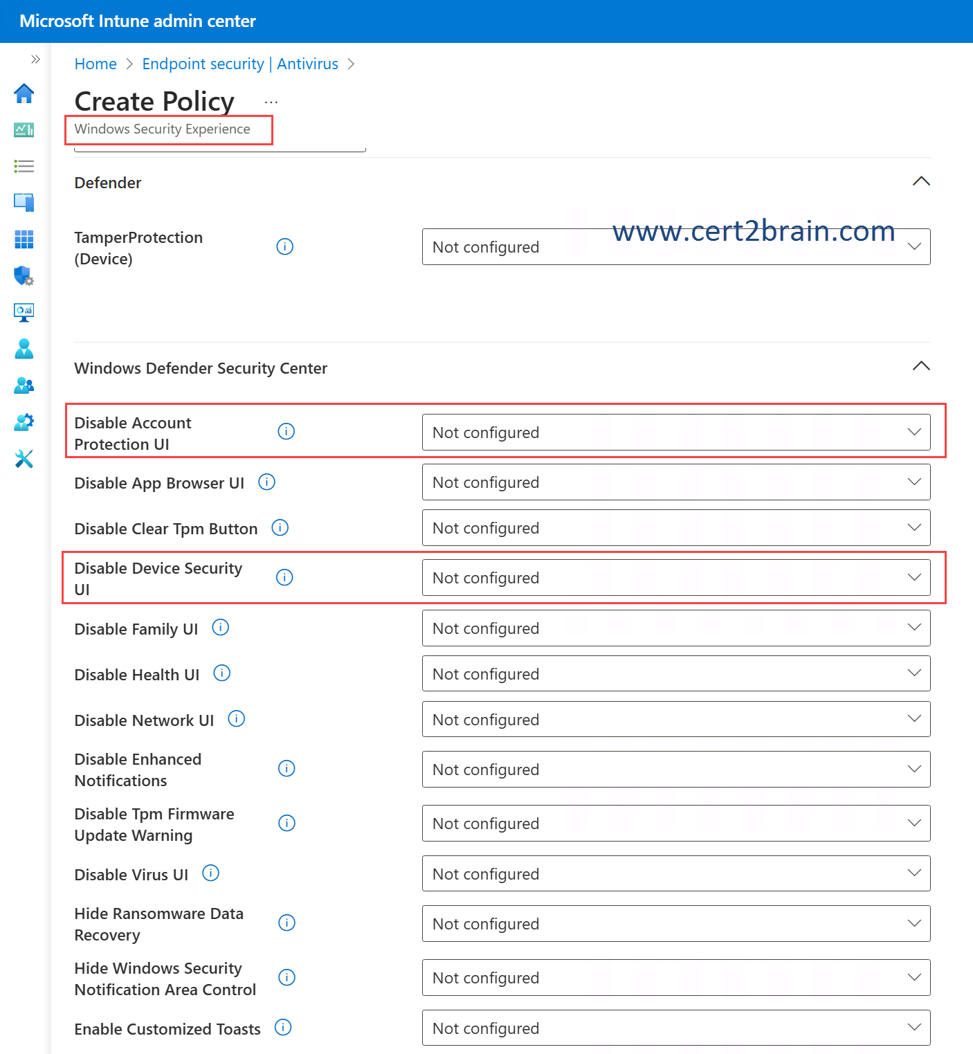The height and width of the screenshot is (1054, 973).
Task: Expand the left navigation sidebar chevrons
Action: [x=35, y=60]
